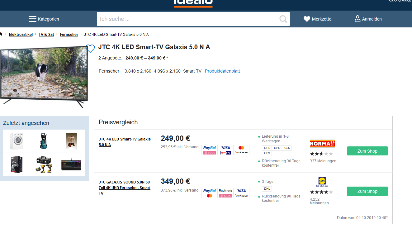Viewport: 412px width, 233px height.
Task: Click the NORMA24 shop logo
Action: click(x=322, y=144)
